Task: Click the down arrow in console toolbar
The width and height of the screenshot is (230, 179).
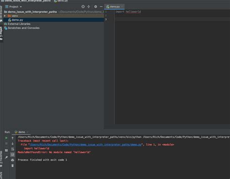Action: point(13,144)
